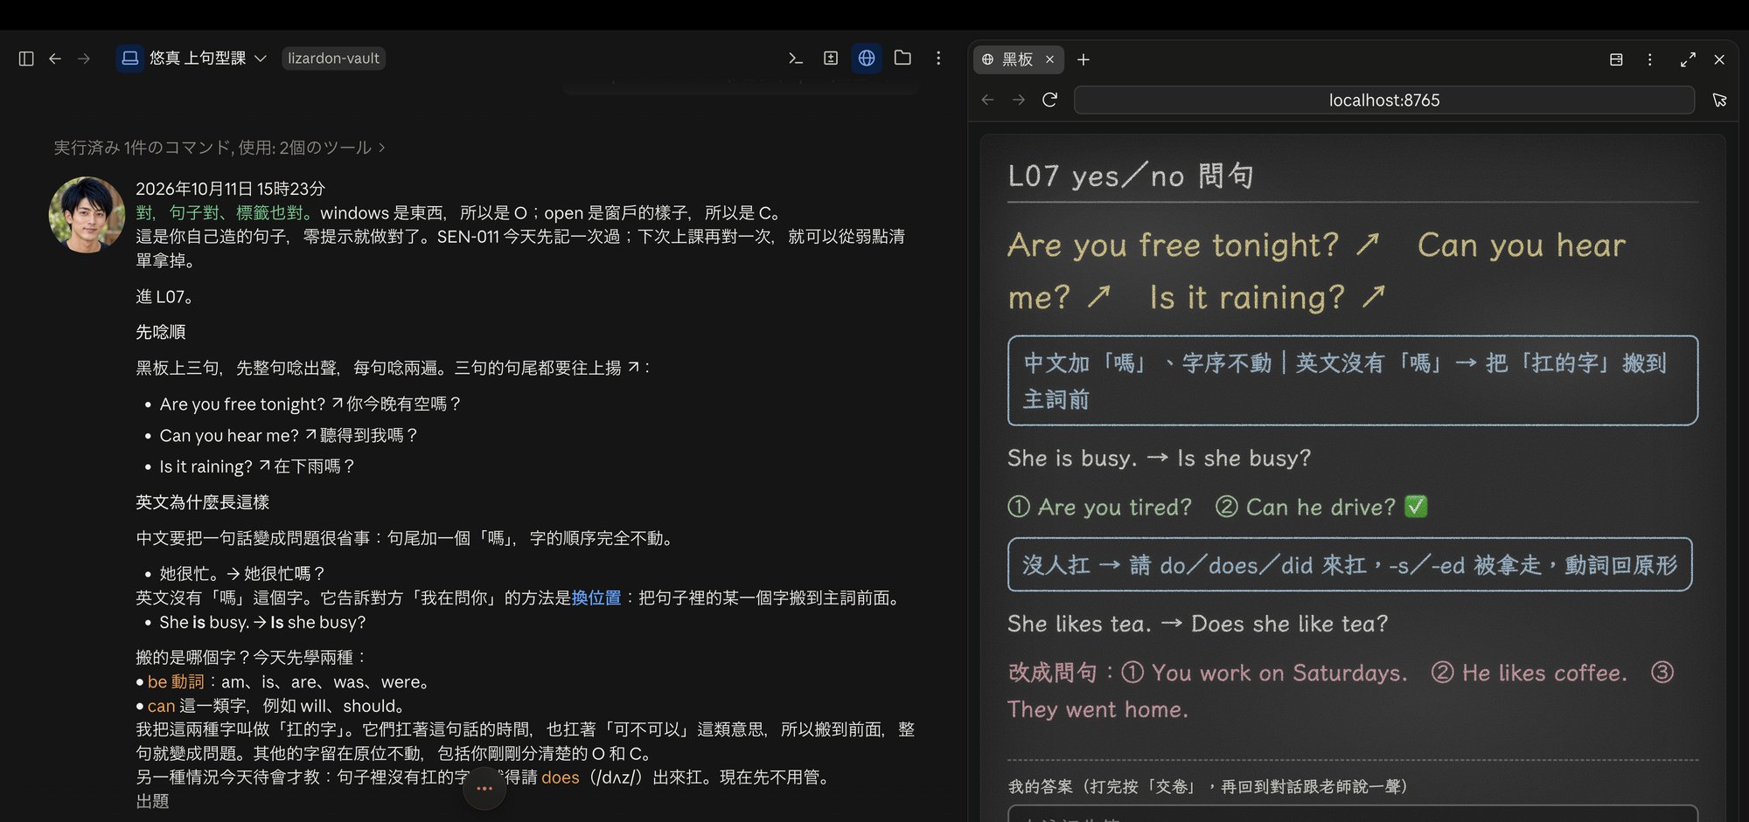Screen dimensions: 1749x822
Task: Click the orange 'can' highlighted term
Action: (161, 706)
